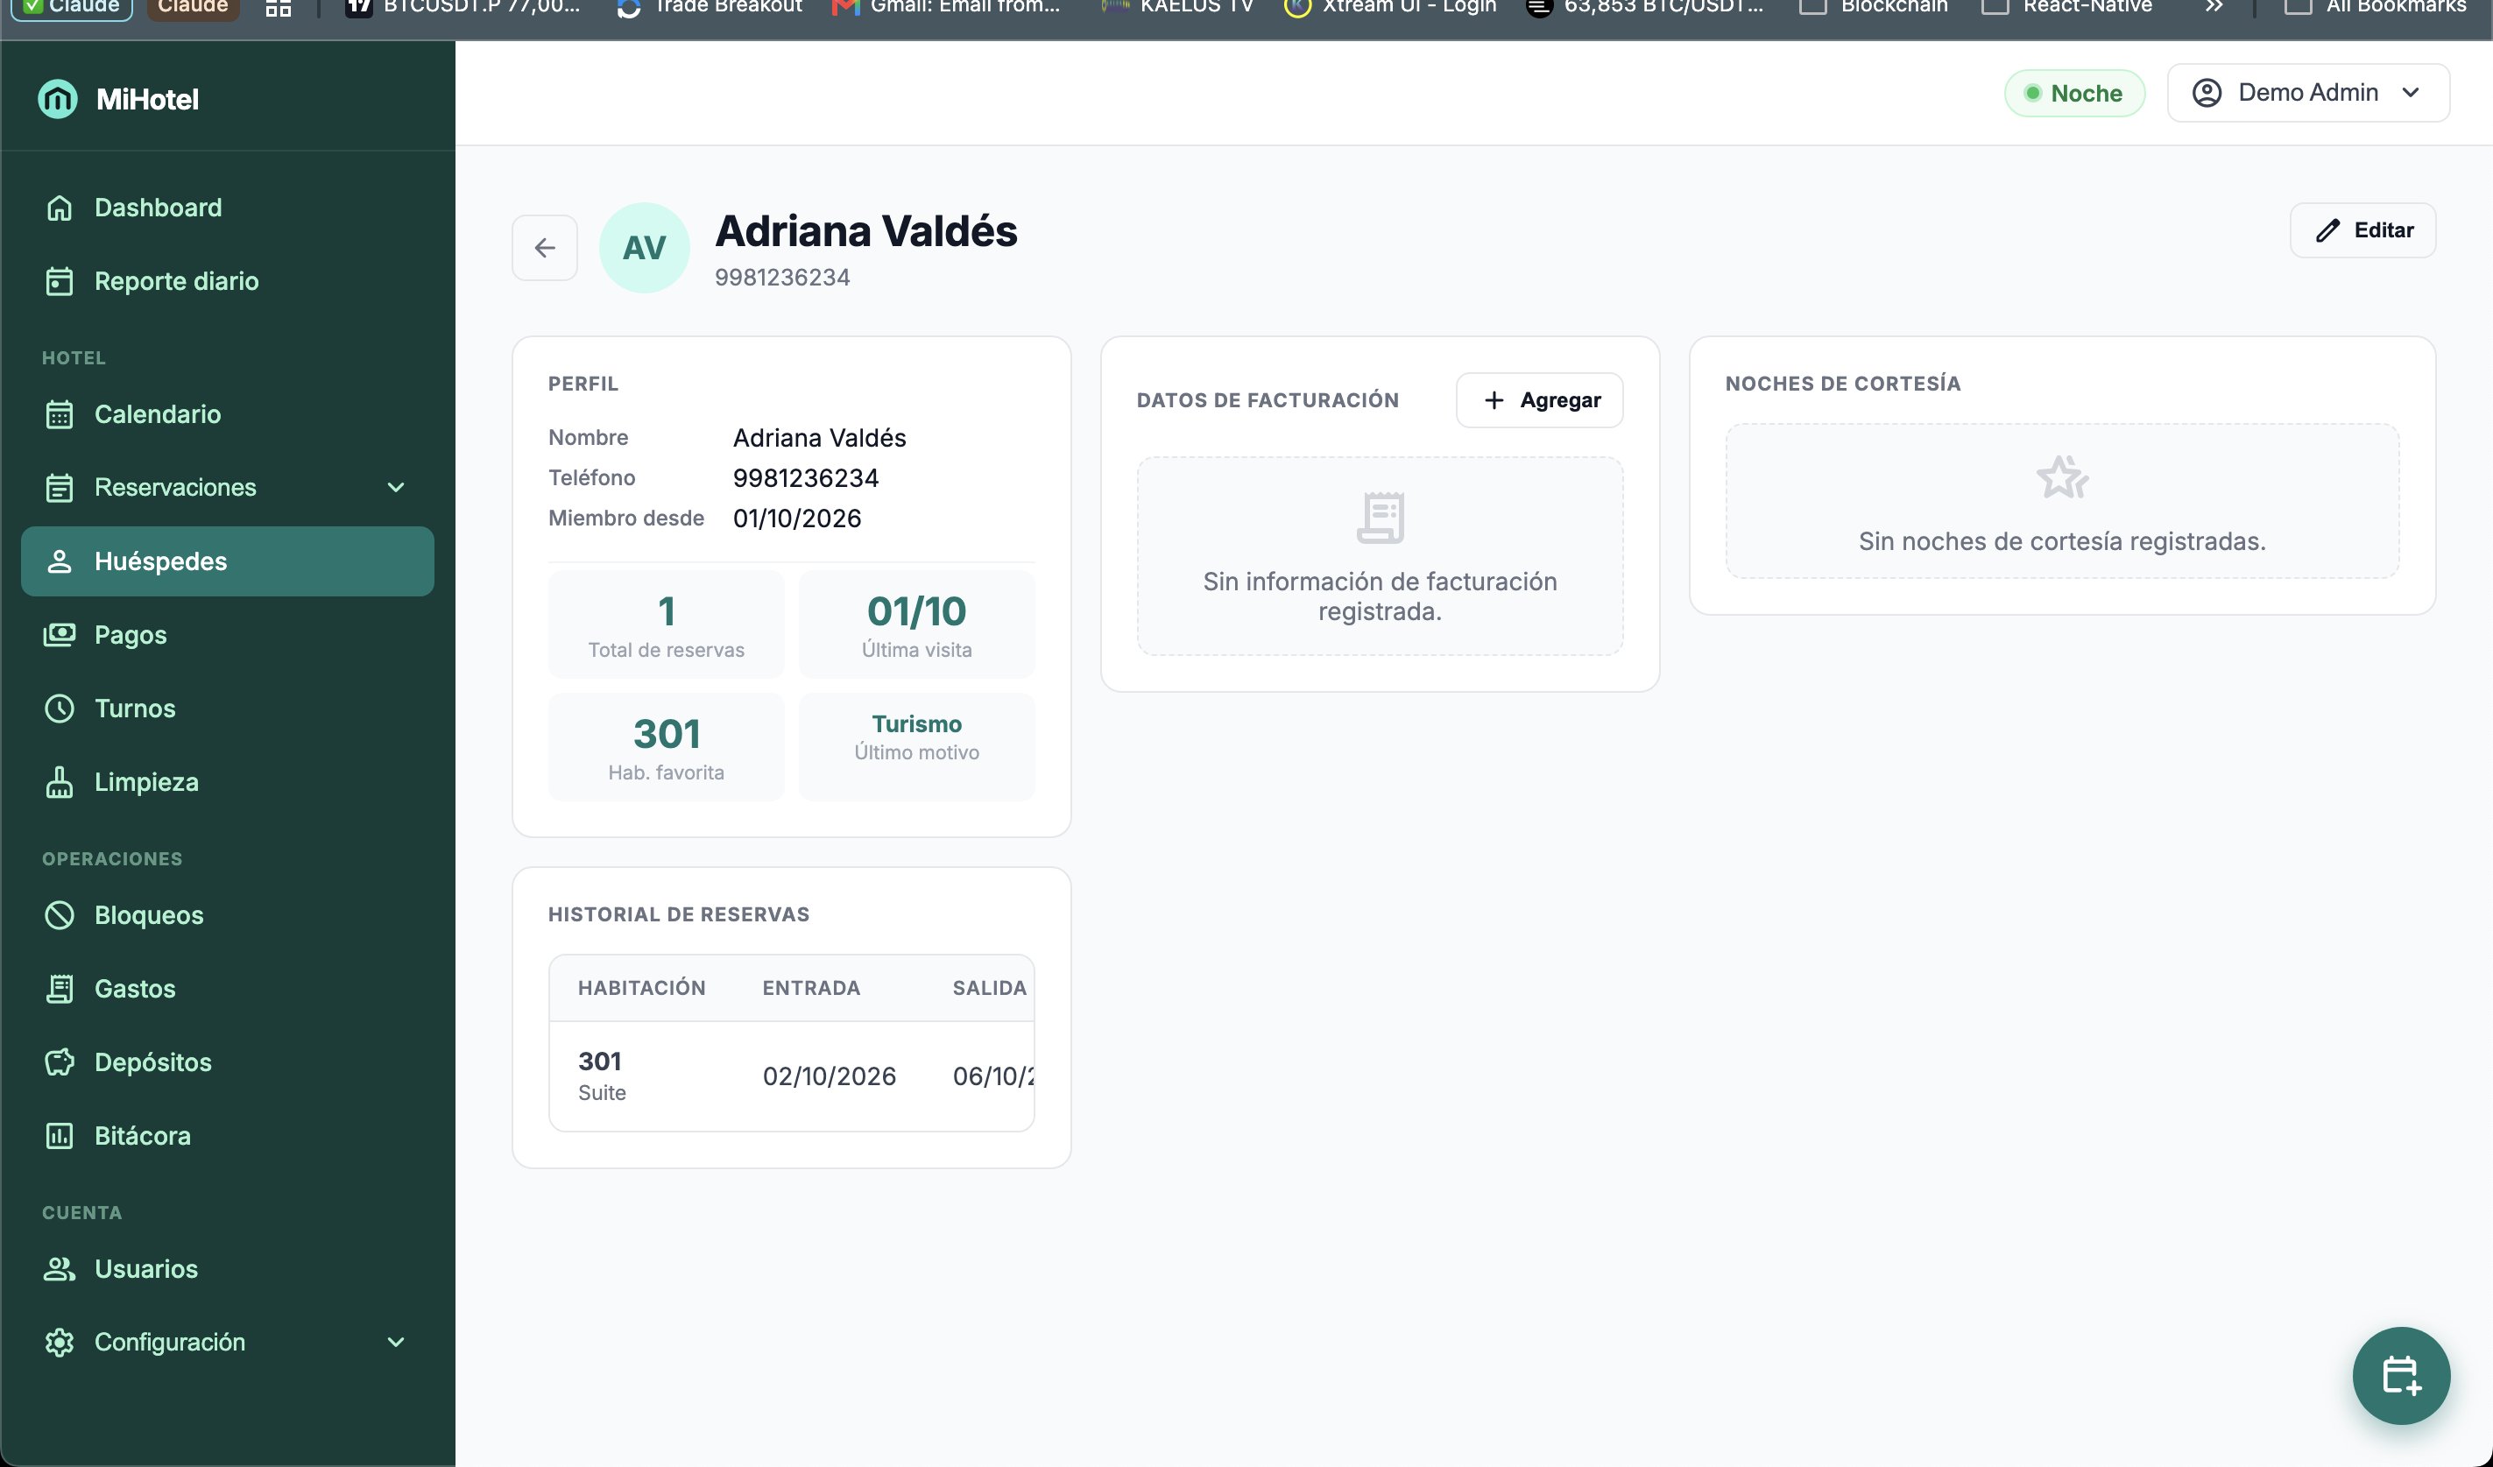This screenshot has width=2493, height=1467.
Task: Open Reporte diario from sidebar
Action: (x=227, y=281)
